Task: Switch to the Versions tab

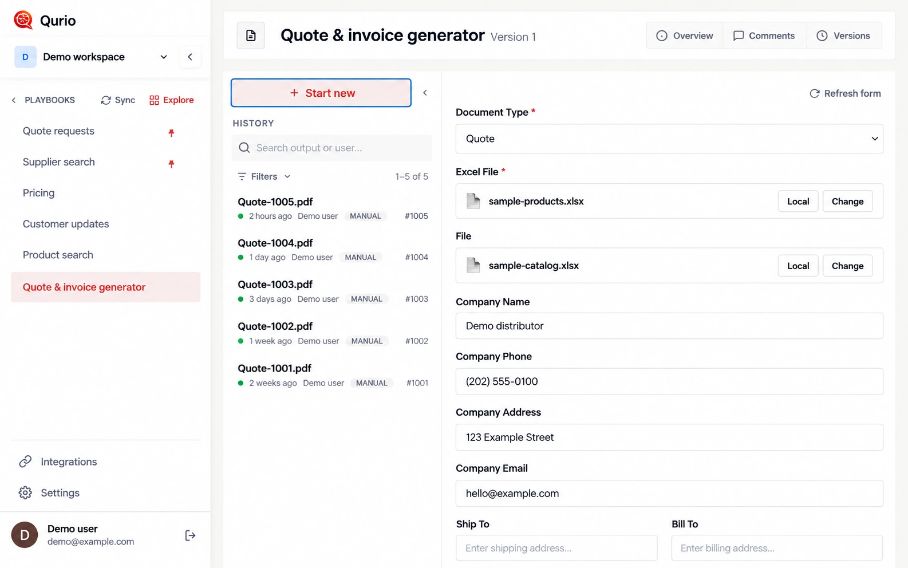Action: coord(844,35)
